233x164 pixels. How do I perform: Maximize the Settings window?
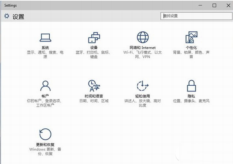214,5
